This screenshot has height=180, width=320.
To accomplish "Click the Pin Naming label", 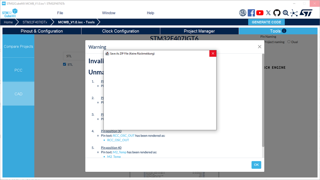I will [x=268, y=37].
